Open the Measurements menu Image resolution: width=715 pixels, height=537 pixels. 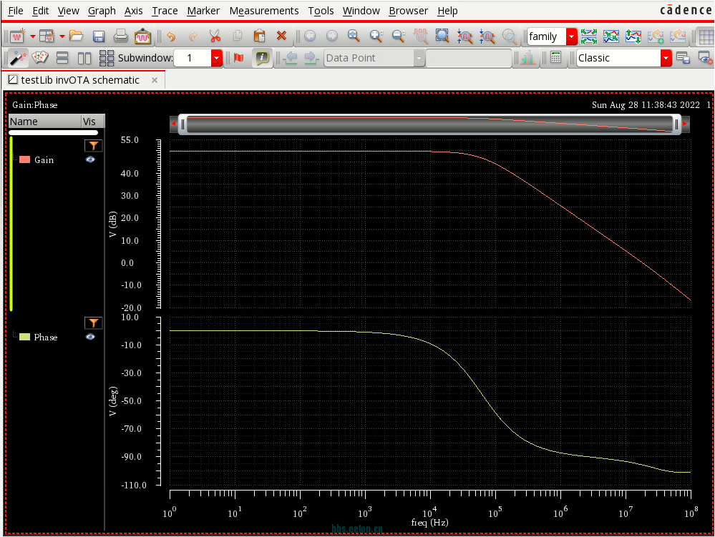click(263, 11)
